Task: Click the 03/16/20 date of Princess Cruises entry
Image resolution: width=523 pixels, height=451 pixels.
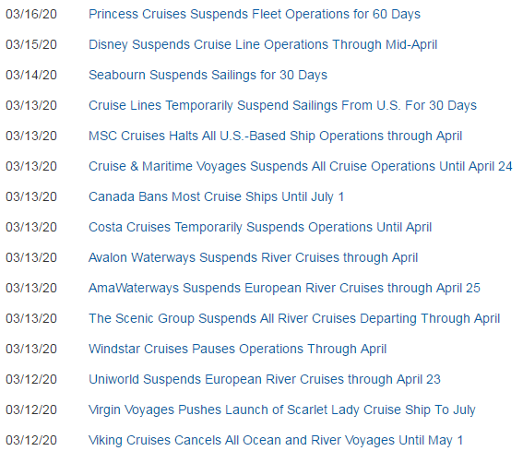Action: pyautogui.click(x=31, y=15)
